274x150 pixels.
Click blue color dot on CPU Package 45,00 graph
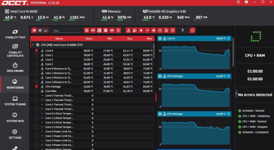(228, 114)
